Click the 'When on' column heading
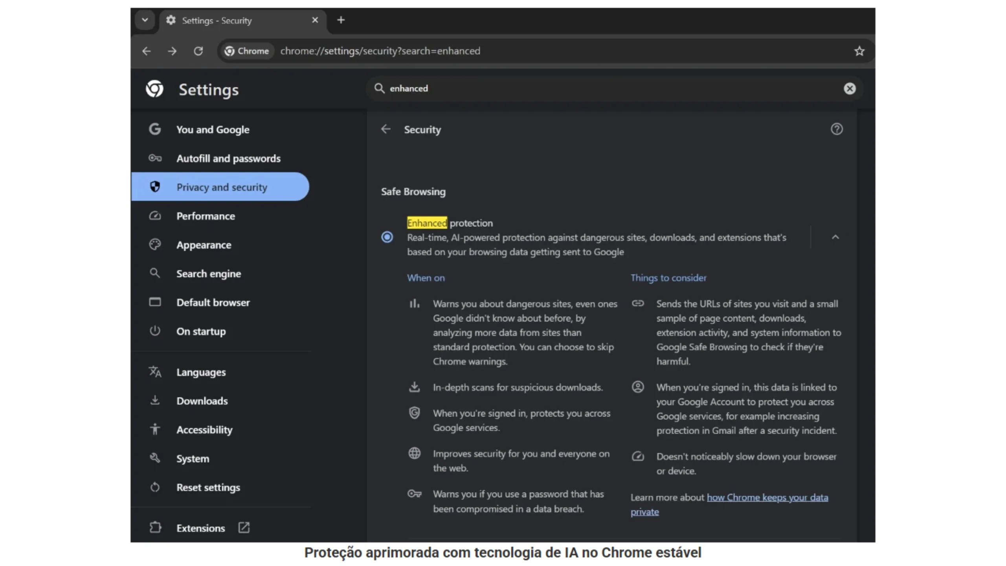Image resolution: width=1006 pixels, height=566 pixels. coord(426,278)
